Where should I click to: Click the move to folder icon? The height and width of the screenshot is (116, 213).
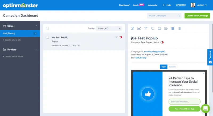166,28
